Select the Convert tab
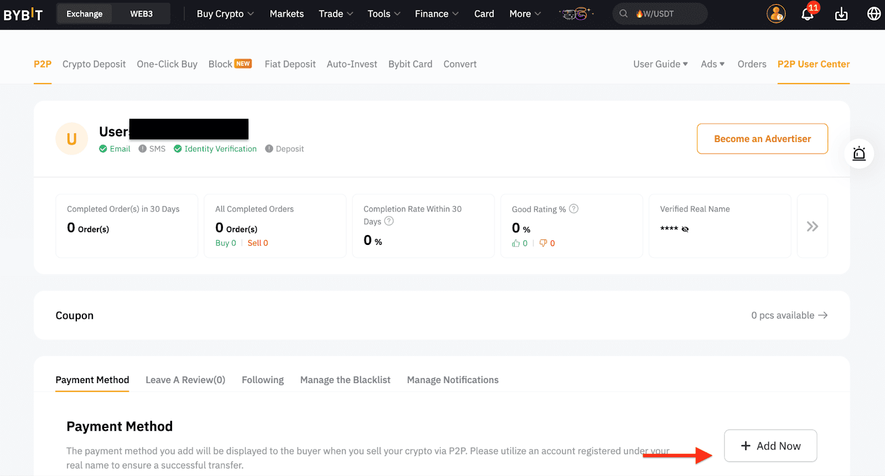This screenshot has width=885, height=476. [460, 64]
